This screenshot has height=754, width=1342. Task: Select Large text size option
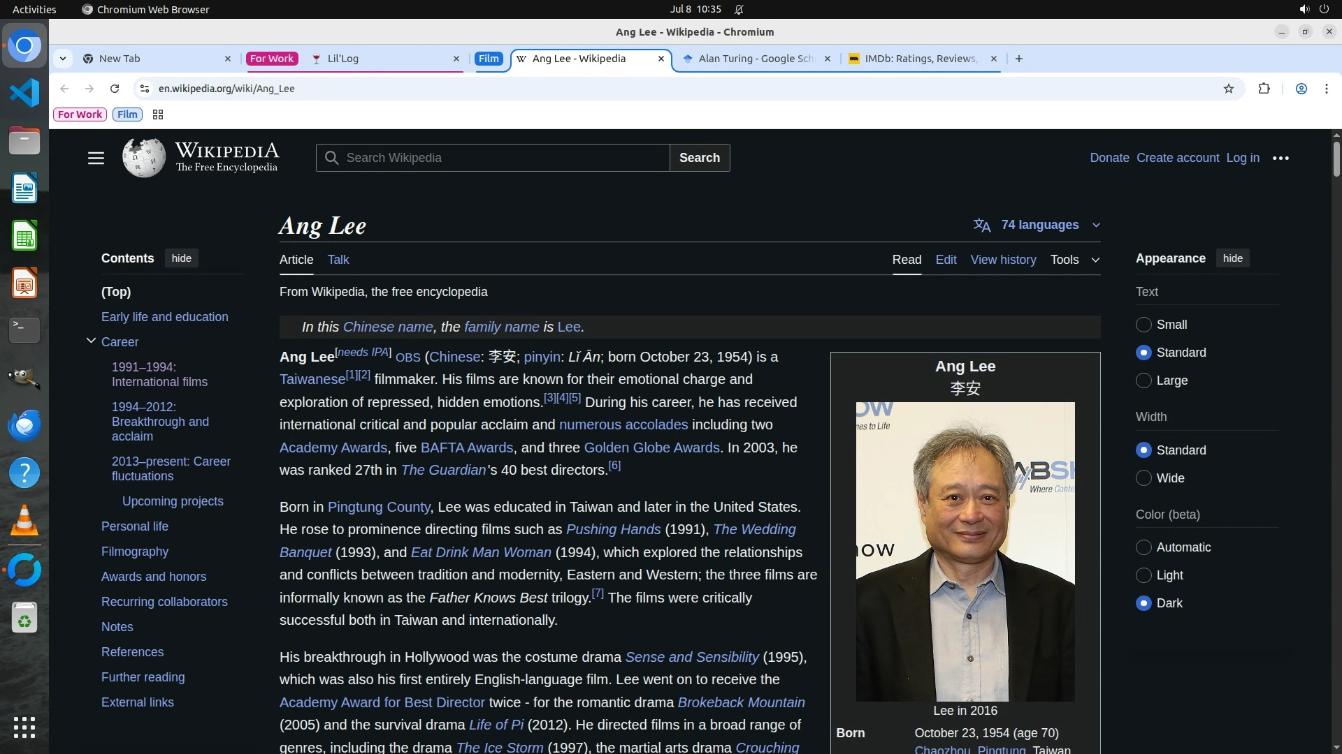[x=1143, y=380]
